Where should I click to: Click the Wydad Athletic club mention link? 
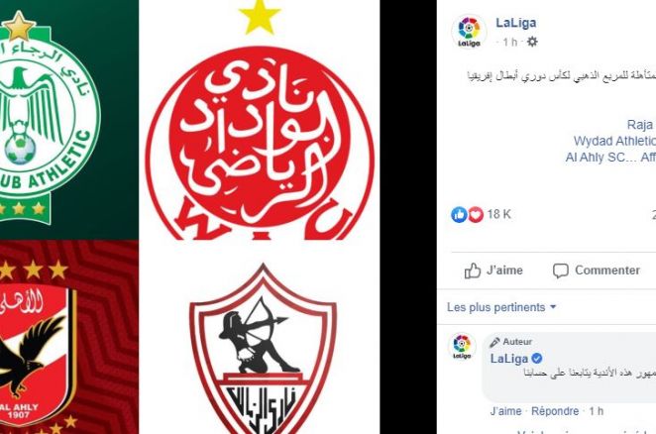click(x=614, y=141)
